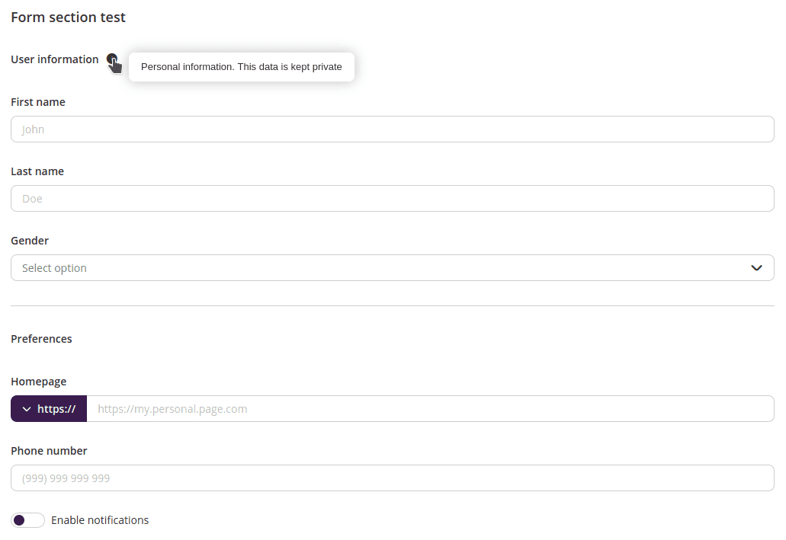Screen dimensions: 786x540
Task: Click the User information section heading
Action: coord(54,59)
